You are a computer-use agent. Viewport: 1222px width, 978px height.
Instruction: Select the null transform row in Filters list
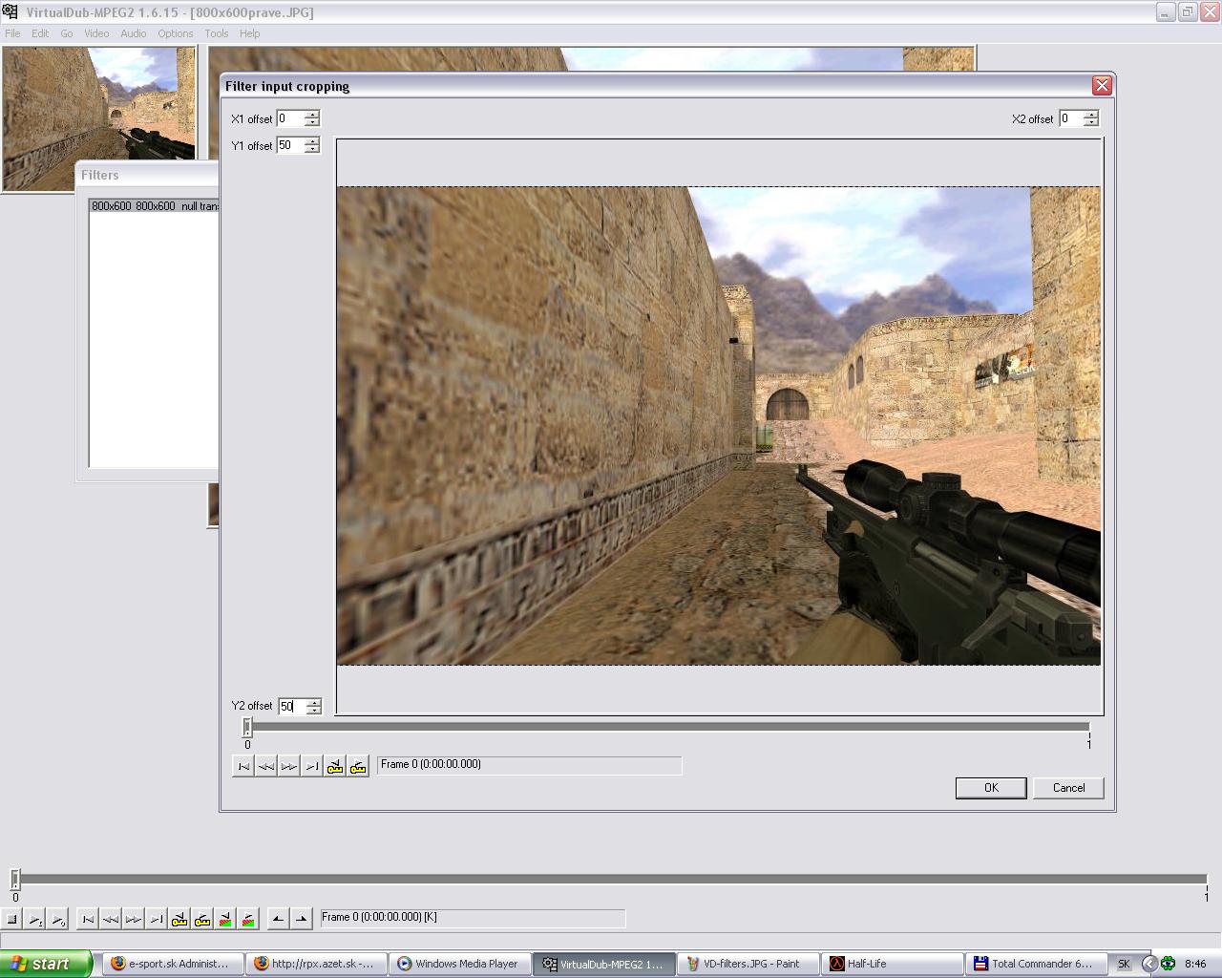154,206
